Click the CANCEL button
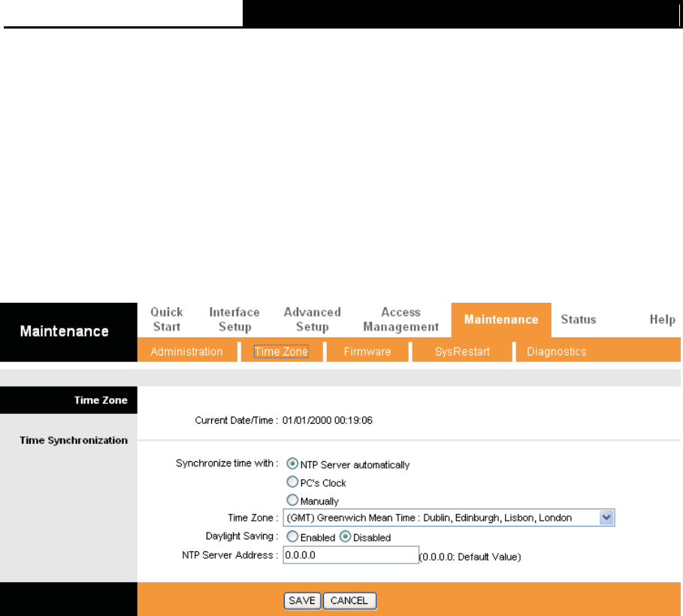Image resolution: width=683 pixels, height=616 pixels. (x=349, y=601)
